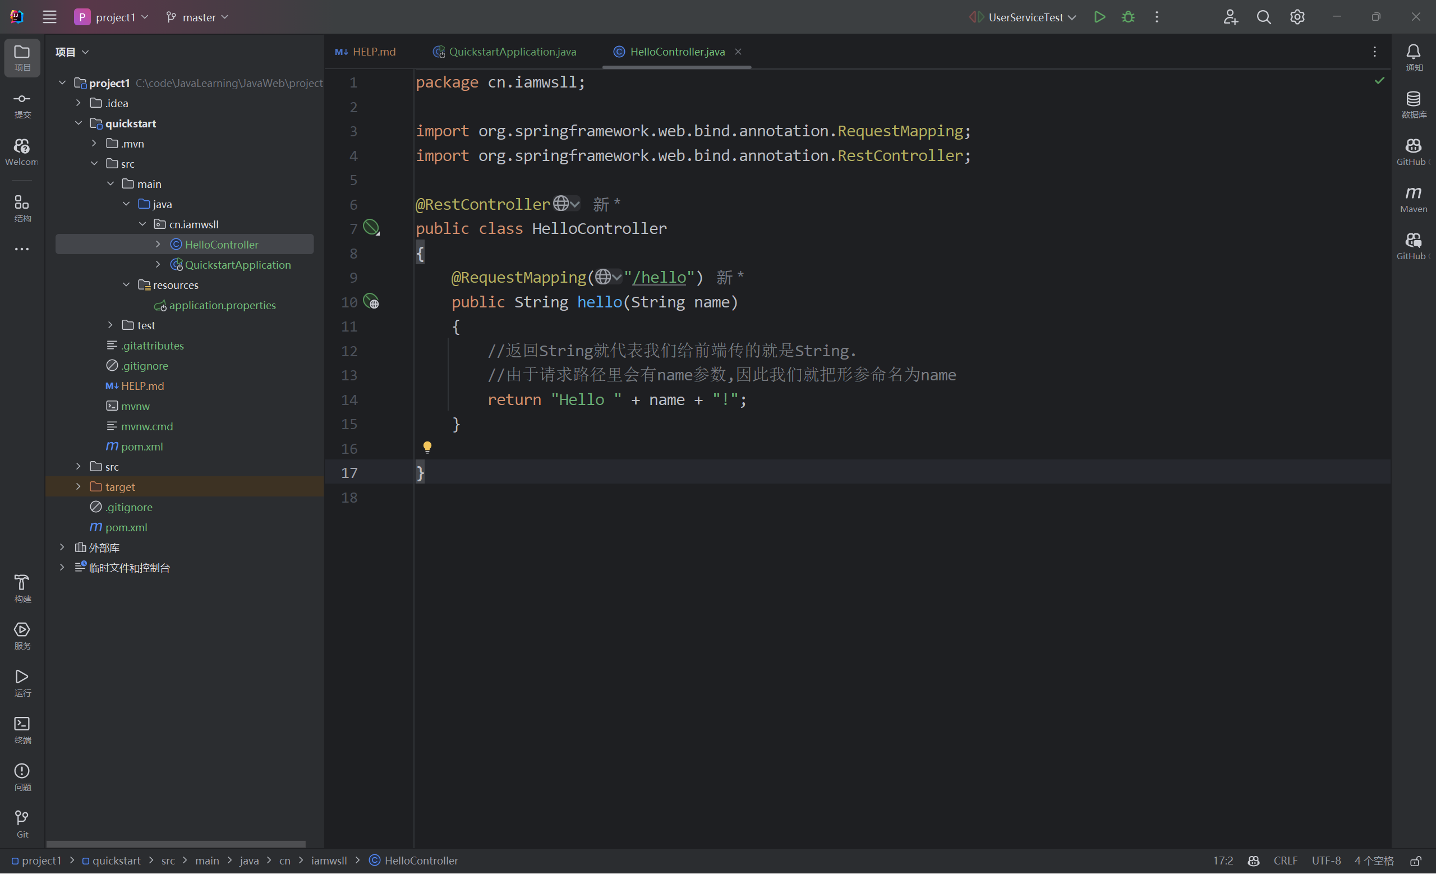Toggle the read-only lock in status bar
The width and height of the screenshot is (1436, 874).
click(x=1415, y=861)
